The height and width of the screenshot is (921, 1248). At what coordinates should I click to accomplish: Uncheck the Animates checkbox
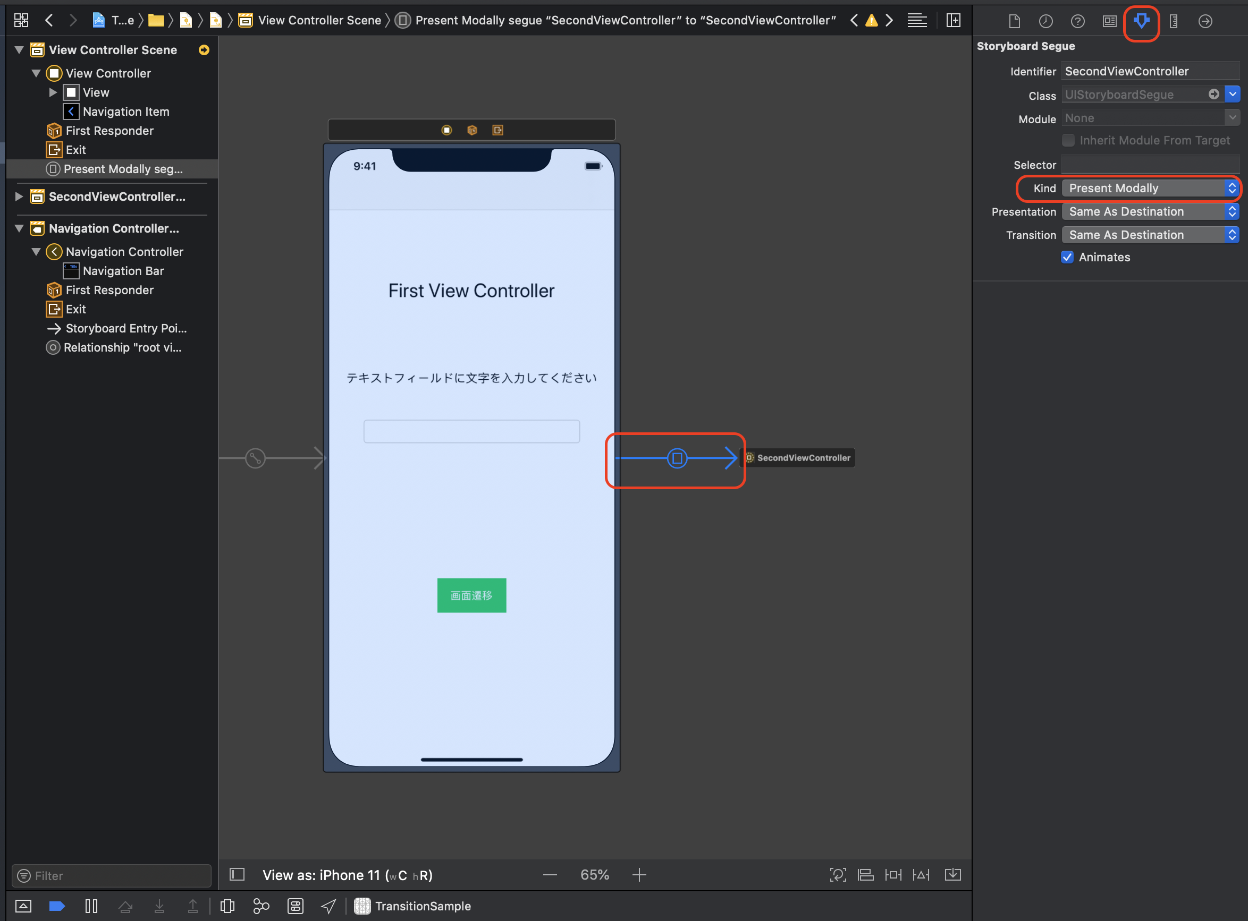coord(1067,257)
